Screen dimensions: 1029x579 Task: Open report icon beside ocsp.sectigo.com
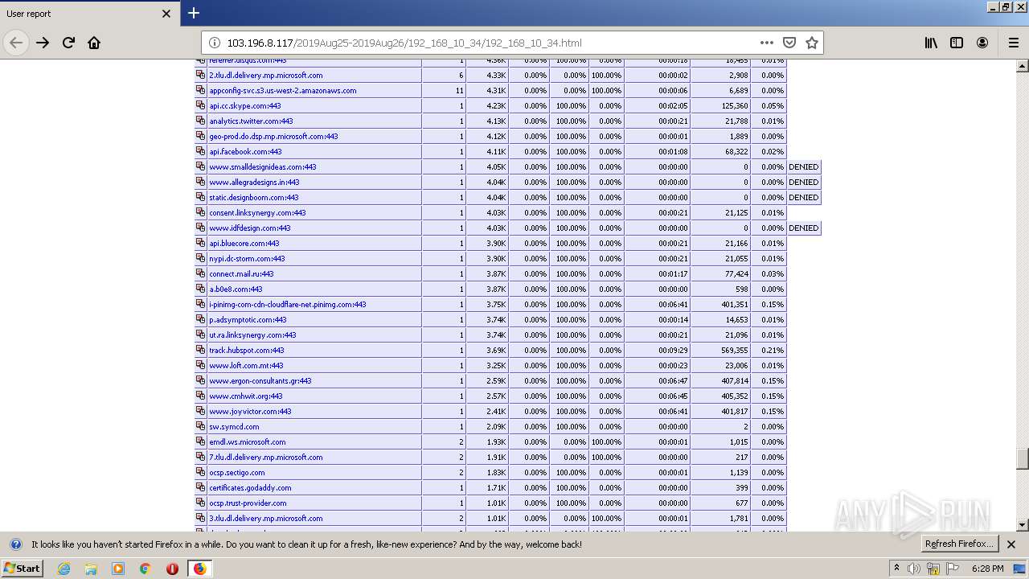tap(201, 472)
